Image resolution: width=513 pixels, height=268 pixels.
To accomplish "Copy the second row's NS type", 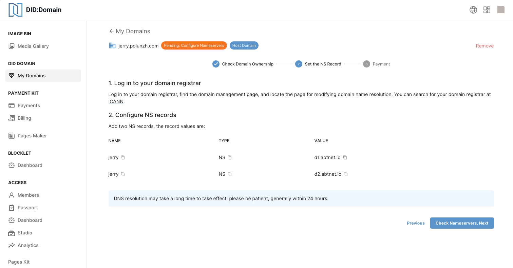I will 230,174.
